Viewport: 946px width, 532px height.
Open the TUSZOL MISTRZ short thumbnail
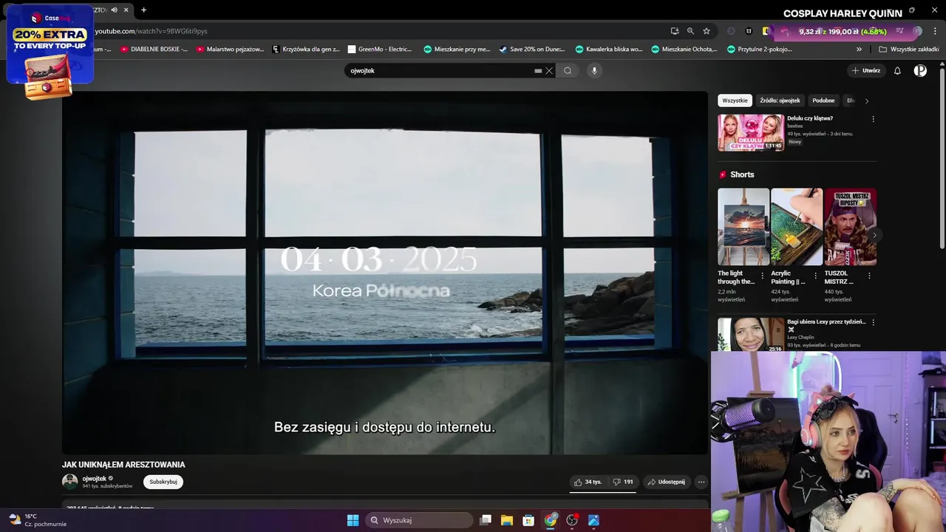point(850,227)
